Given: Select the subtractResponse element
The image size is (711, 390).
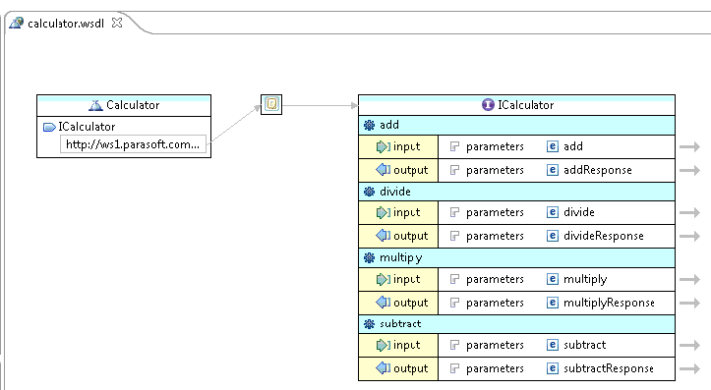Looking at the screenshot, I should click(609, 368).
